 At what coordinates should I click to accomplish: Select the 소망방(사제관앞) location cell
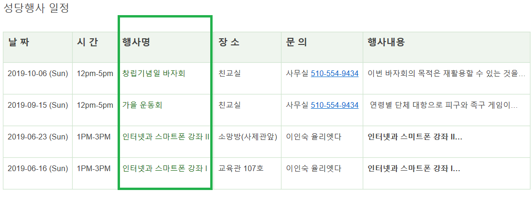click(x=248, y=137)
